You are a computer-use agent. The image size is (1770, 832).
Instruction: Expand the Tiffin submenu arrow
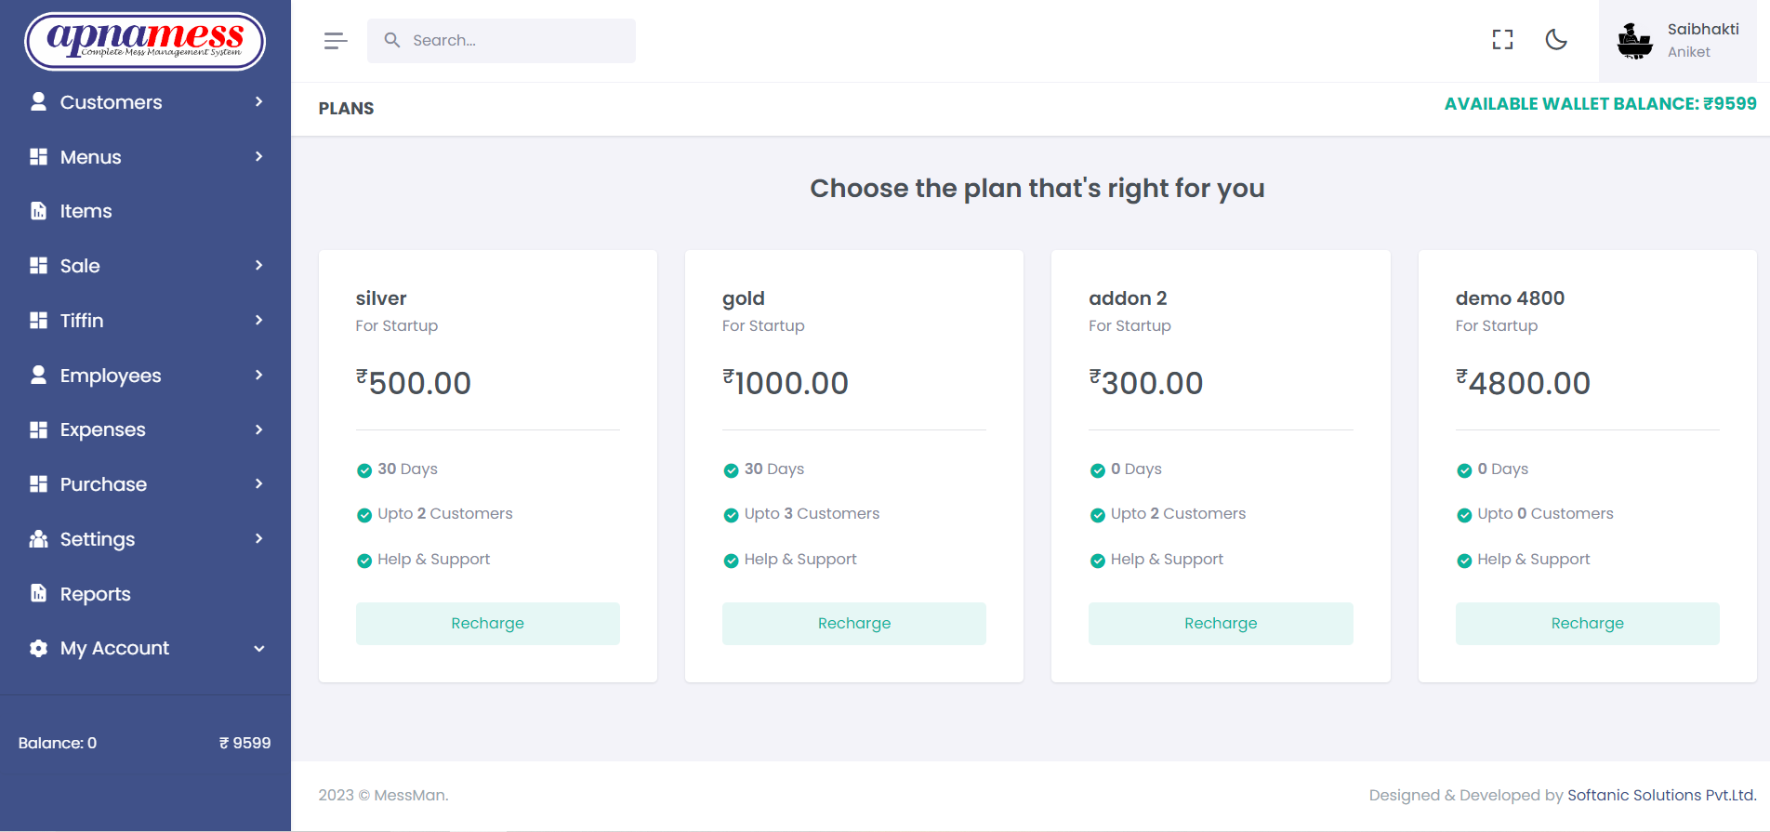pos(258,320)
